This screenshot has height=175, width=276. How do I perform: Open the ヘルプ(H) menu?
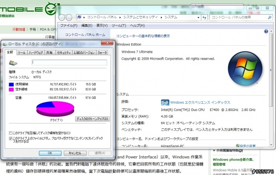tap(137, 25)
